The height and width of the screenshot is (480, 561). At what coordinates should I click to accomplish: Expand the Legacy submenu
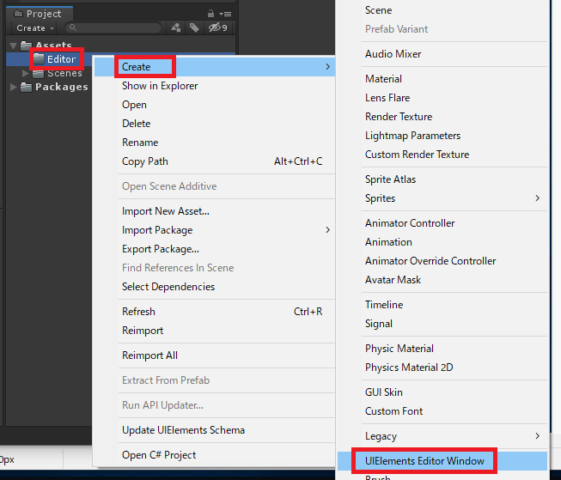point(442,436)
